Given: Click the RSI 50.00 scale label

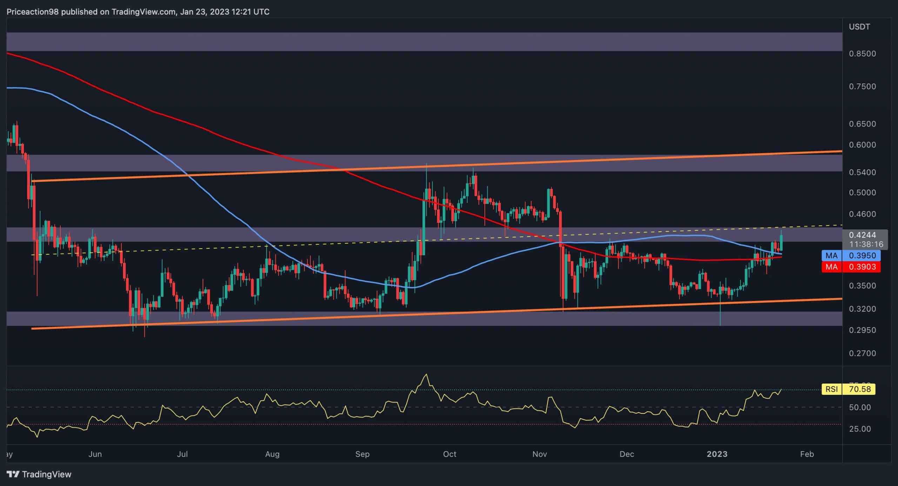Looking at the screenshot, I should pyautogui.click(x=860, y=407).
